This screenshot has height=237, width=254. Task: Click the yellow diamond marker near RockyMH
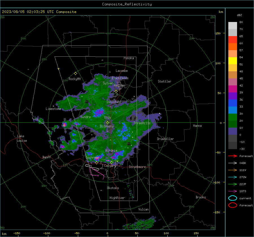coord(75,74)
